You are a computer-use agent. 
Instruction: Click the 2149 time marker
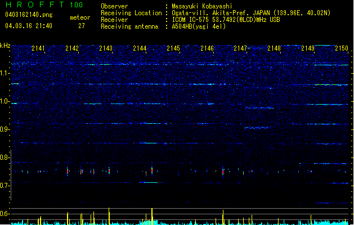[x=308, y=48]
